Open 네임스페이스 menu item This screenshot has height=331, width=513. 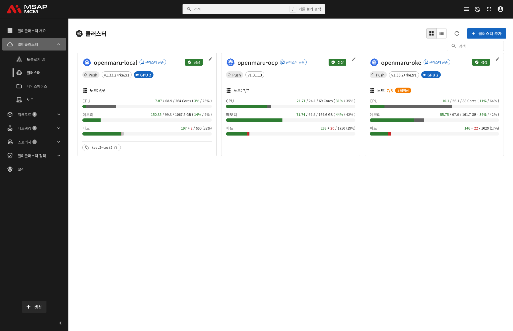[37, 86]
